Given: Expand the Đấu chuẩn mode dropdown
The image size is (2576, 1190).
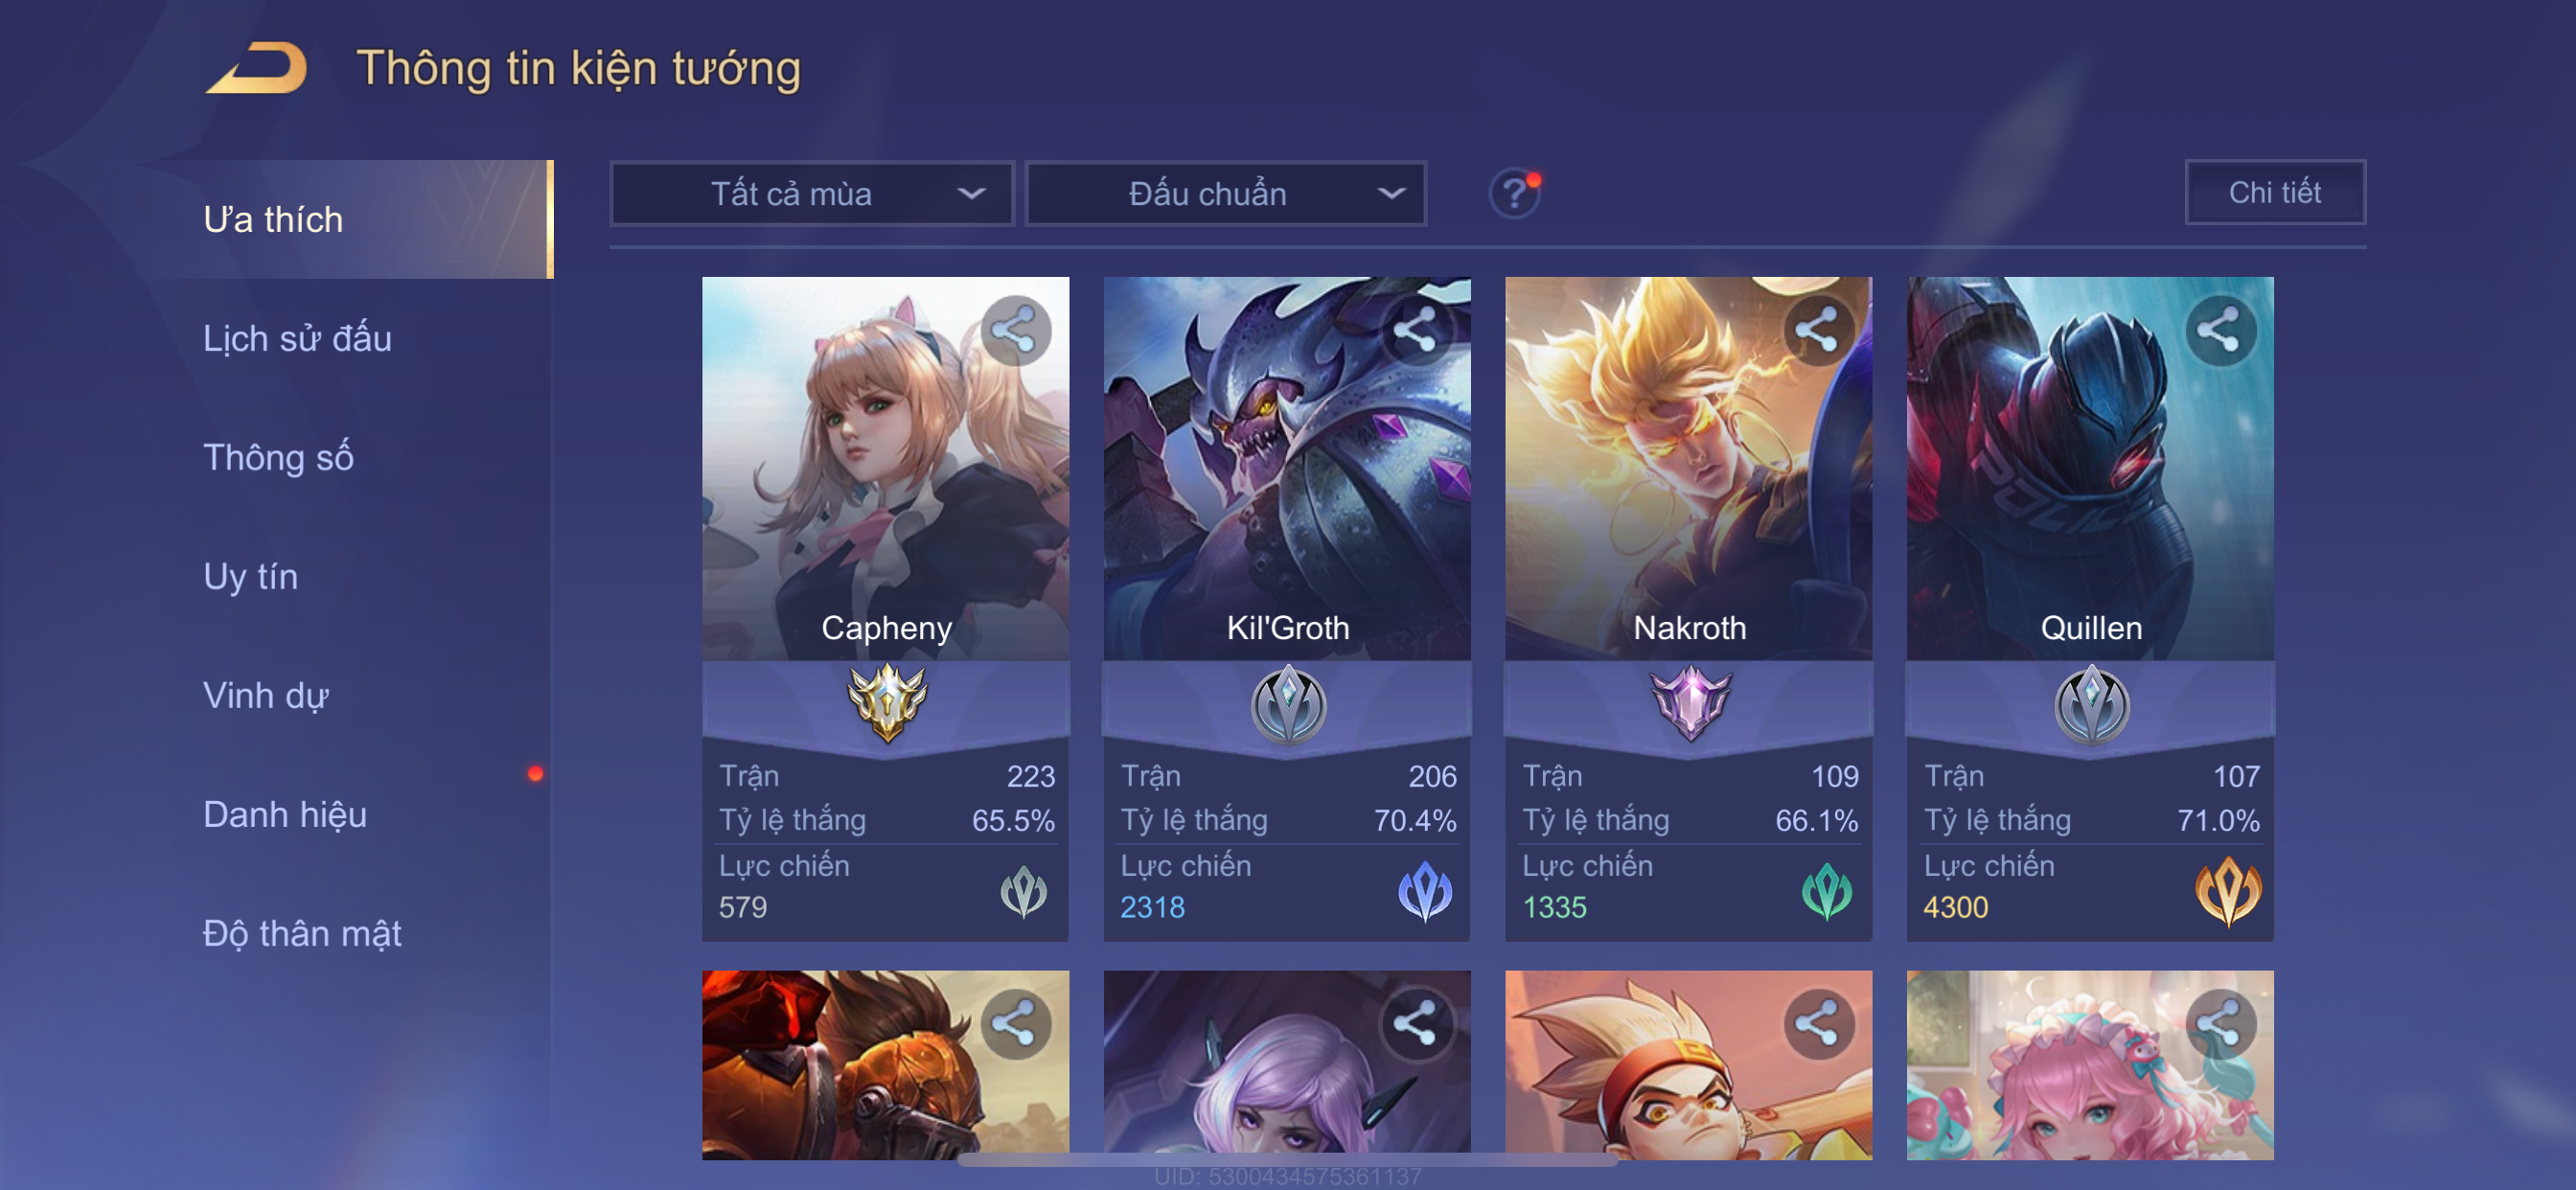Looking at the screenshot, I should [1226, 194].
